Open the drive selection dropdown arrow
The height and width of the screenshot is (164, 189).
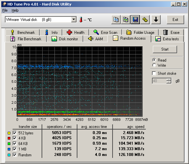point(74,19)
